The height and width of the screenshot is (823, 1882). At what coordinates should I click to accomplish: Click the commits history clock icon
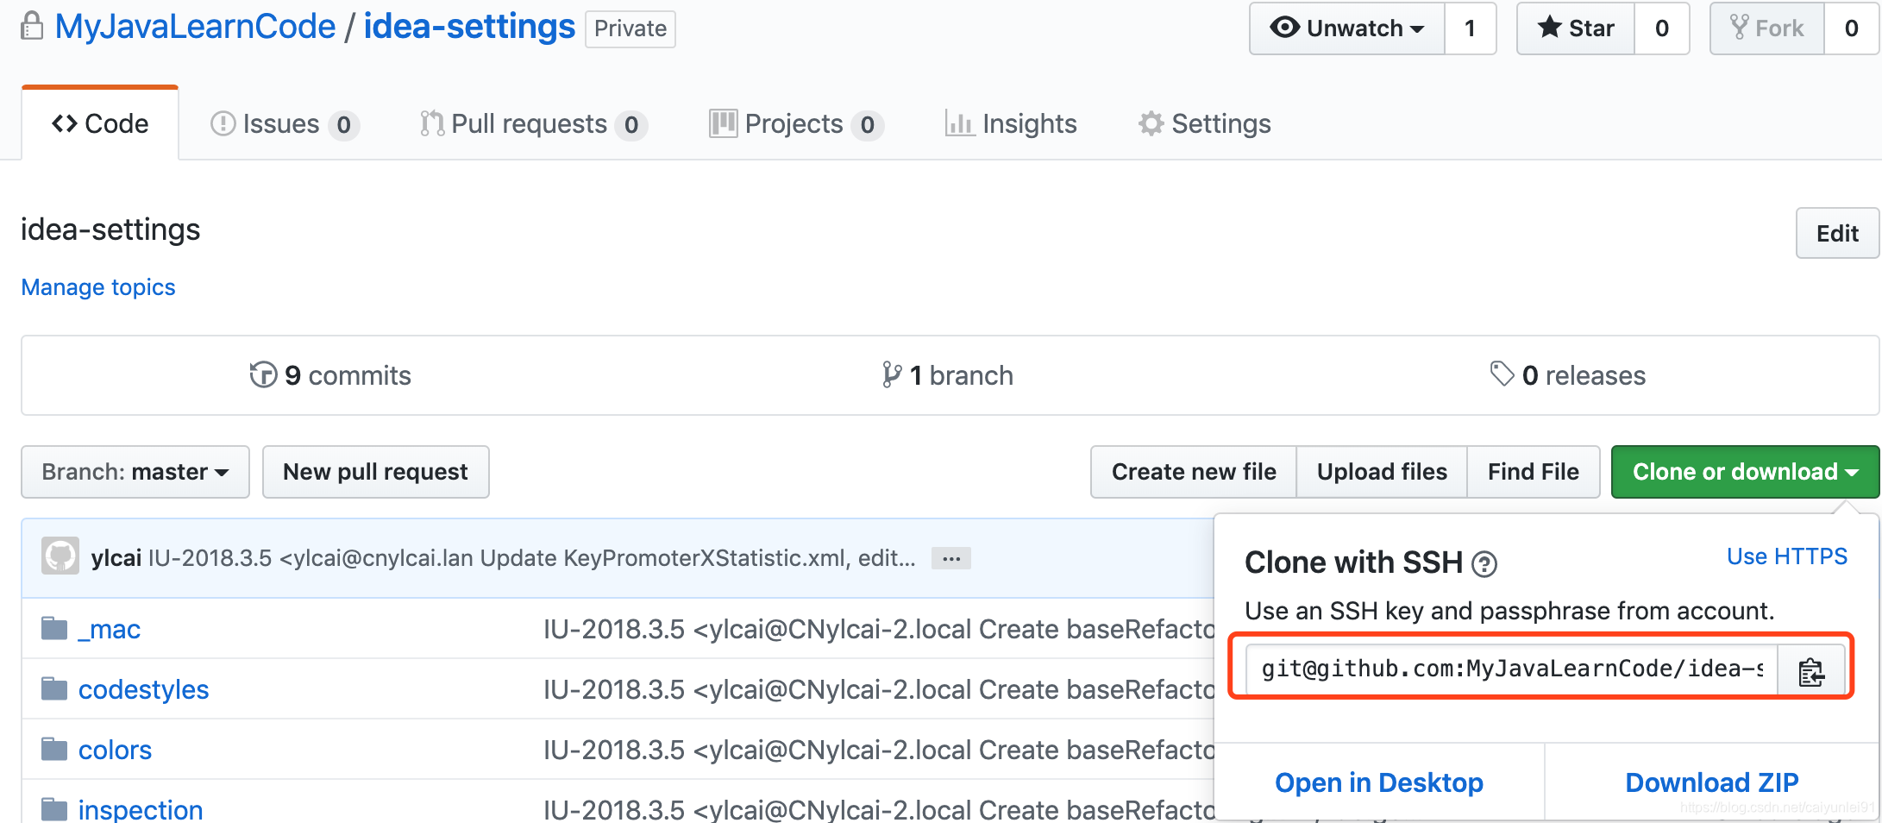[x=263, y=374]
